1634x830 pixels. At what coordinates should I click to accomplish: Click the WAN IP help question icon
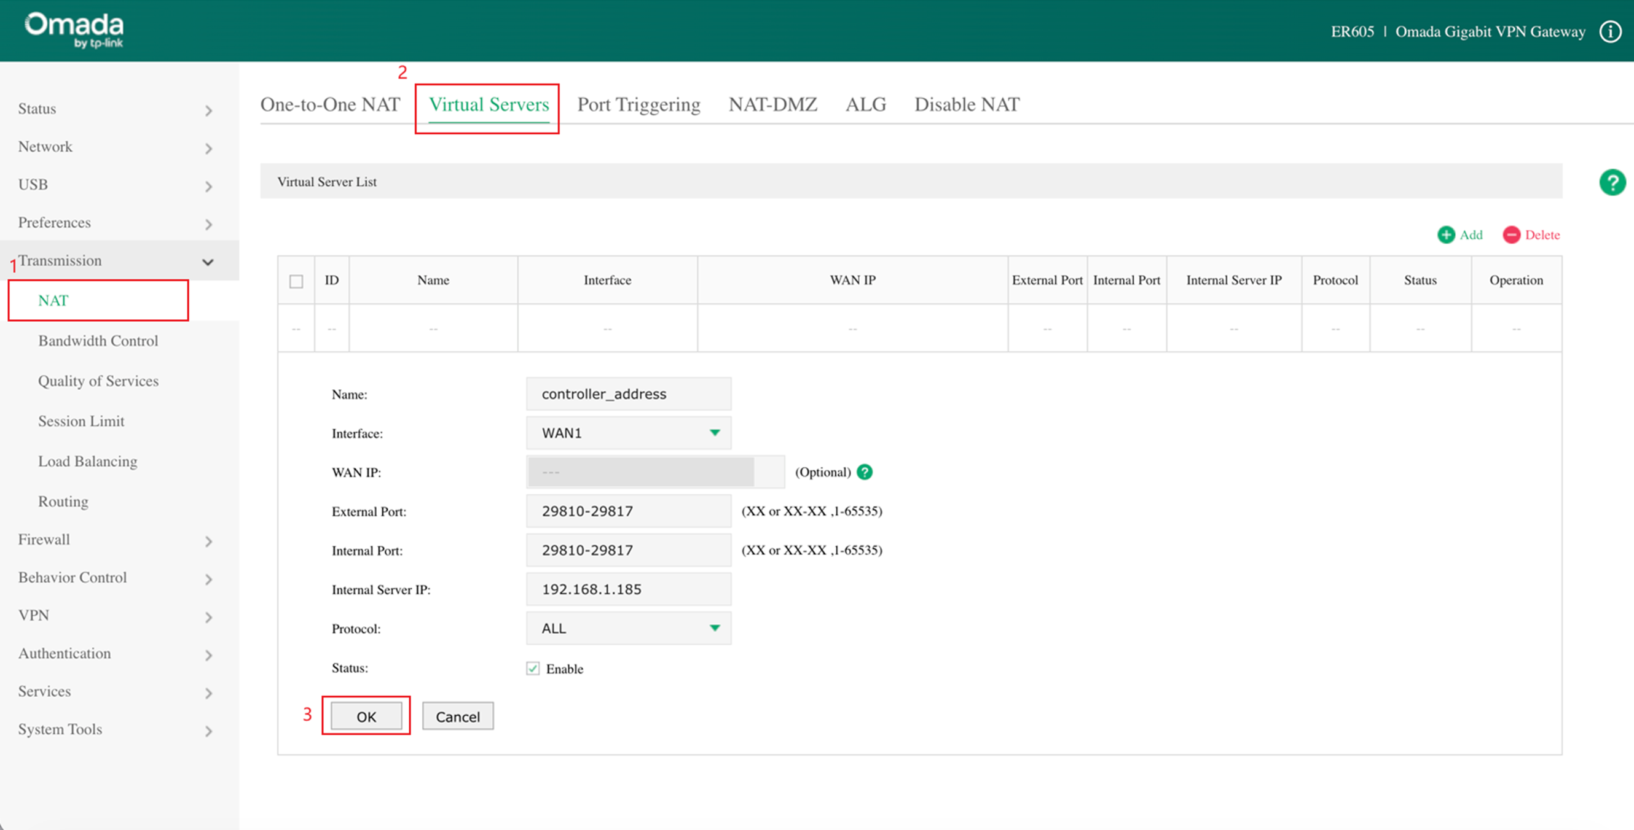(x=865, y=472)
